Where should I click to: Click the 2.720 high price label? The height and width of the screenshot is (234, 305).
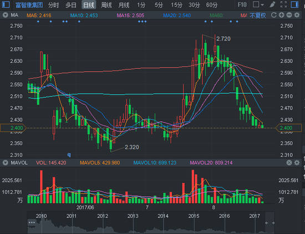click(x=223, y=39)
